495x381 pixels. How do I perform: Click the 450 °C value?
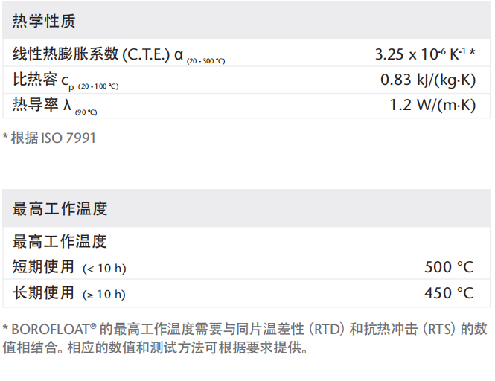click(449, 293)
